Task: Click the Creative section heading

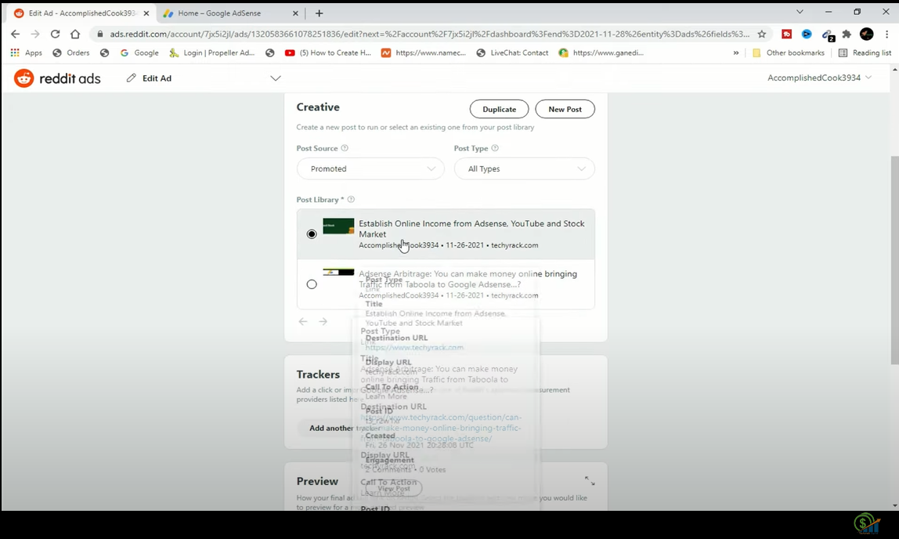Action: coord(318,107)
